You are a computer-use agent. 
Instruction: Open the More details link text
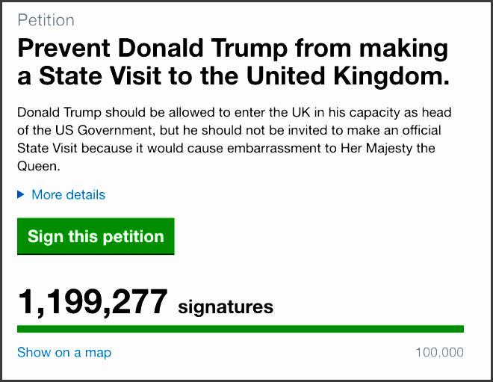(68, 195)
